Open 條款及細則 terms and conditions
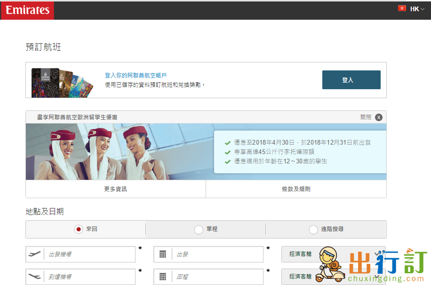Image resolution: width=431 pixels, height=285 pixels. pos(296,189)
